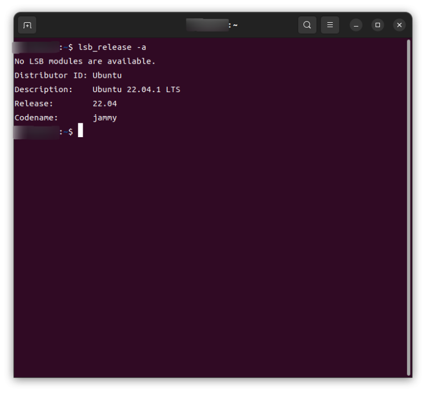Click the 'lsb_release -a' command text
Image resolution: width=426 pixels, height=393 pixels.
pos(112,47)
